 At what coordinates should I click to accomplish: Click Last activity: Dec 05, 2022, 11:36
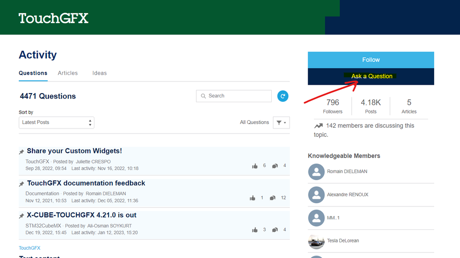pyautogui.click(x=105, y=201)
